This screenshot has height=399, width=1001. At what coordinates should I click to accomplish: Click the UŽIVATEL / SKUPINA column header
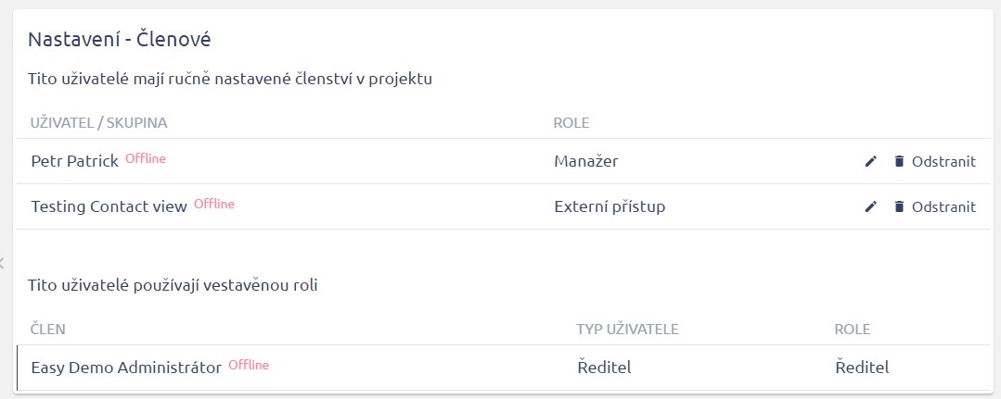coord(98,122)
